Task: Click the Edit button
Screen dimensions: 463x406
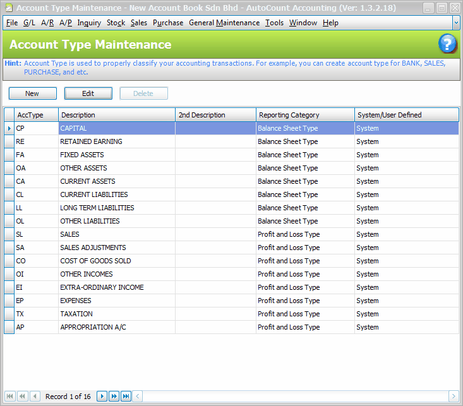Action: [88, 93]
